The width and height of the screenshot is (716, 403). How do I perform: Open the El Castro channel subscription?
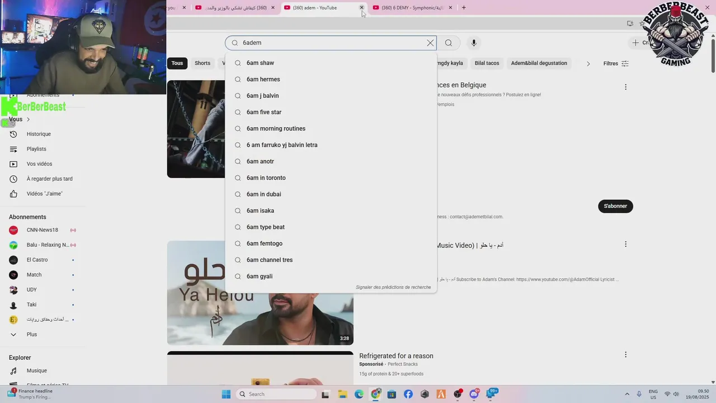pyautogui.click(x=37, y=260)
